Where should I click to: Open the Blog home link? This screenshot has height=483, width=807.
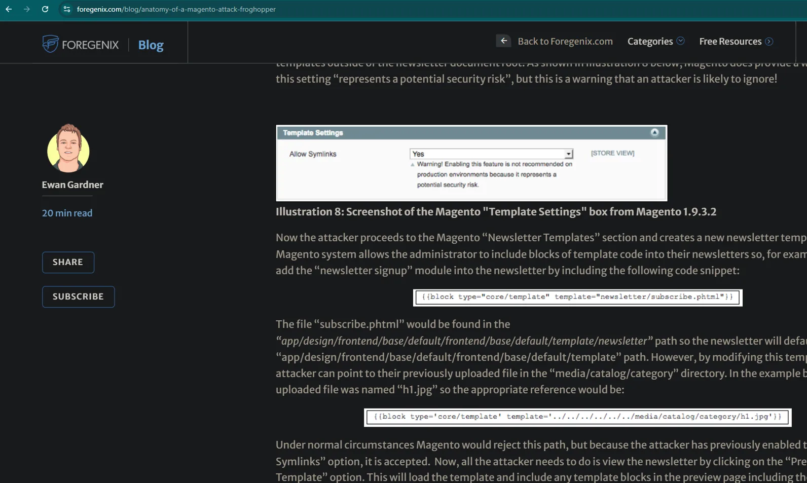[151, 45]
